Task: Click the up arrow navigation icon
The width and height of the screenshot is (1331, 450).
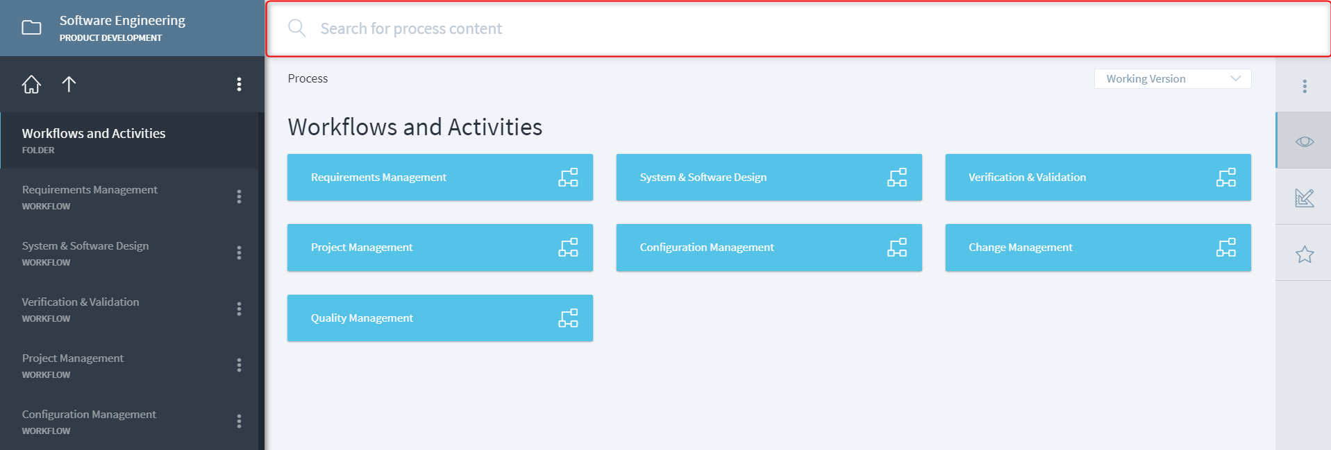Action: (x=69, y=85)
